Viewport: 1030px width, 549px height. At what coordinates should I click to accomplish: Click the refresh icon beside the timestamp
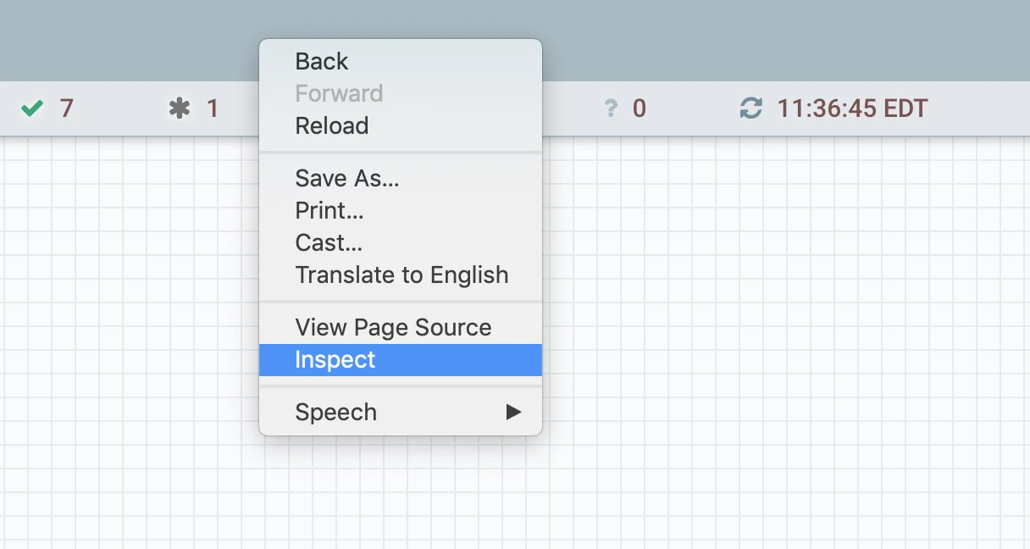tap(751, 108)
